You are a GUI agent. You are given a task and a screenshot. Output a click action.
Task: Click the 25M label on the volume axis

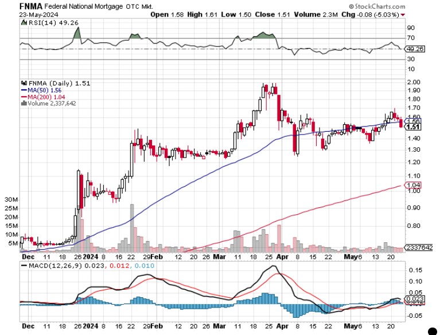(11, 208)
